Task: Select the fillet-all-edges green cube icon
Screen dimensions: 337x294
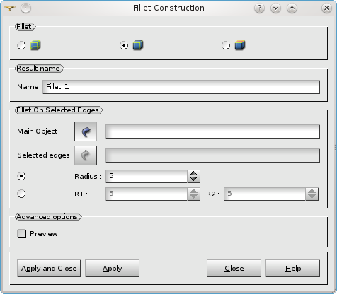Action: pyautogui.click(x=35, y=45)
